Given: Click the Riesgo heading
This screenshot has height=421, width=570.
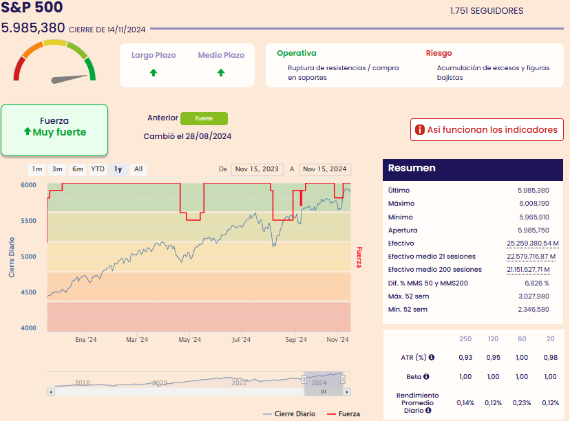Looking at the screenshot, I should tap(439, 53).
